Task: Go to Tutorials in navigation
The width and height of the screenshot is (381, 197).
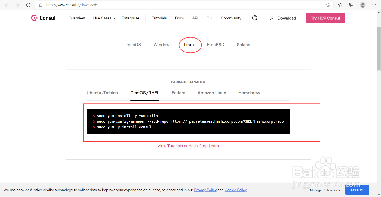Action: 159,18
